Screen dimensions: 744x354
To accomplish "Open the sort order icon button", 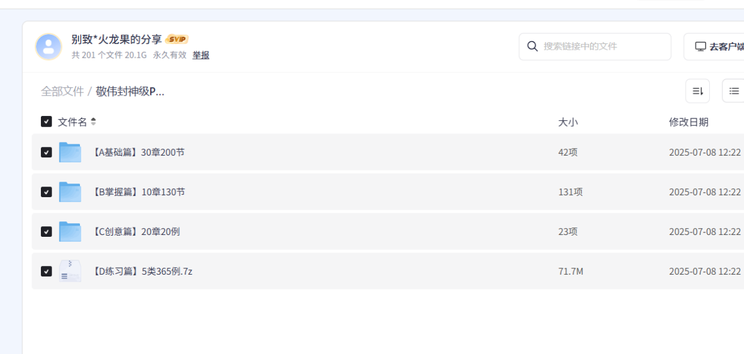I will pyautogui.click(x=697, y=91).
